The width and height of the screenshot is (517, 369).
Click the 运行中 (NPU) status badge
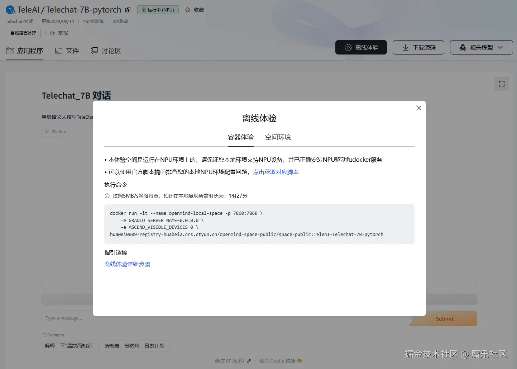click(x=158, y=10)
